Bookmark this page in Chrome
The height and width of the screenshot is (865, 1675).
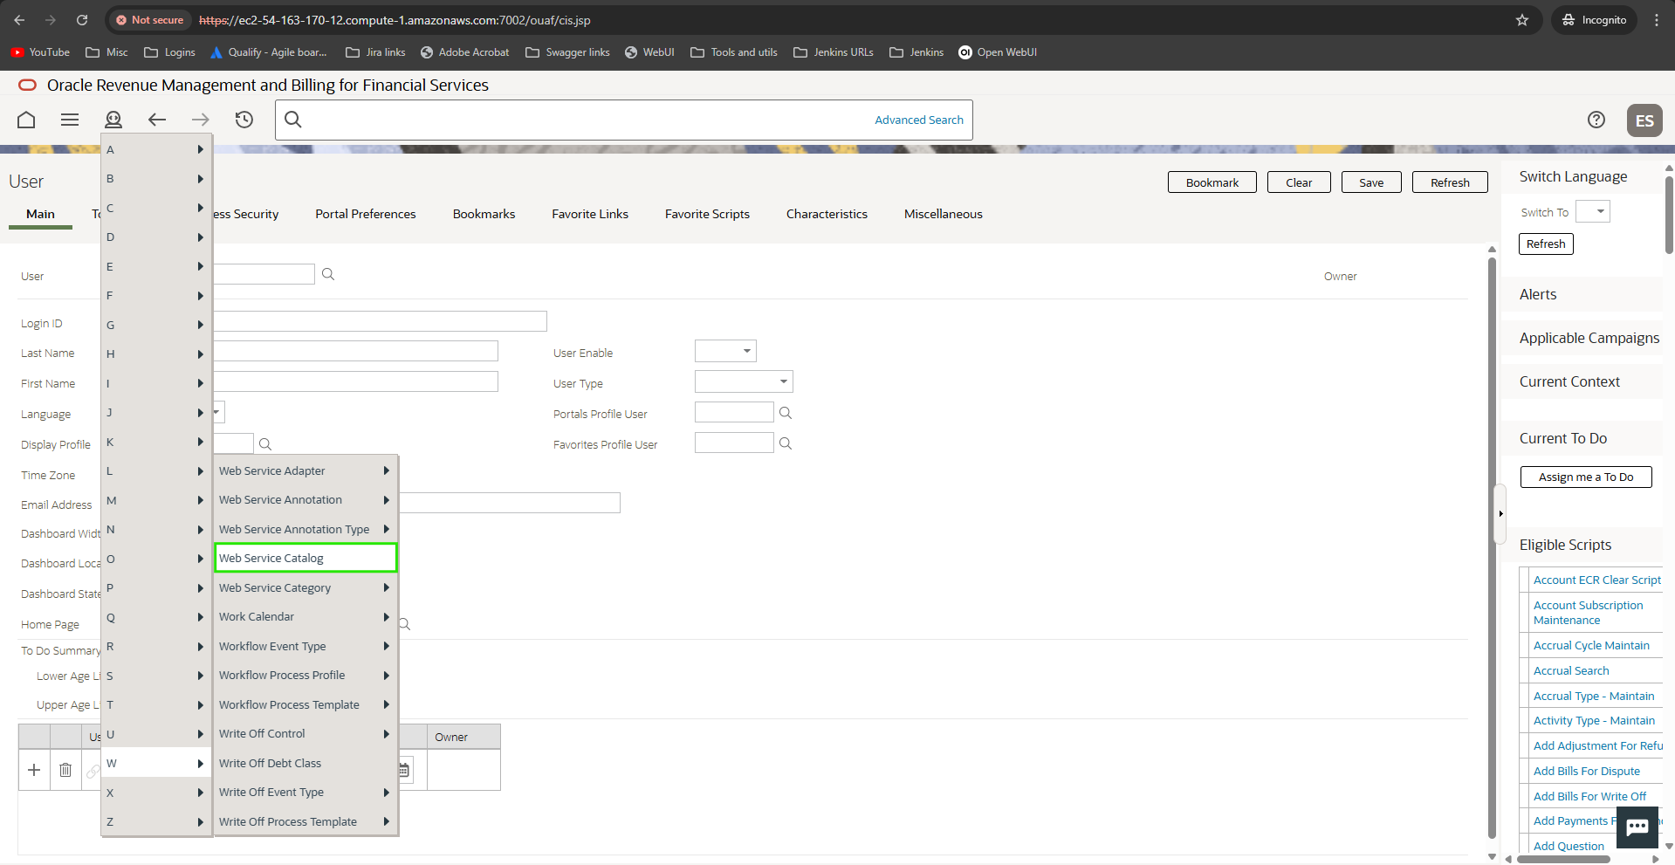pos(1522,20)
